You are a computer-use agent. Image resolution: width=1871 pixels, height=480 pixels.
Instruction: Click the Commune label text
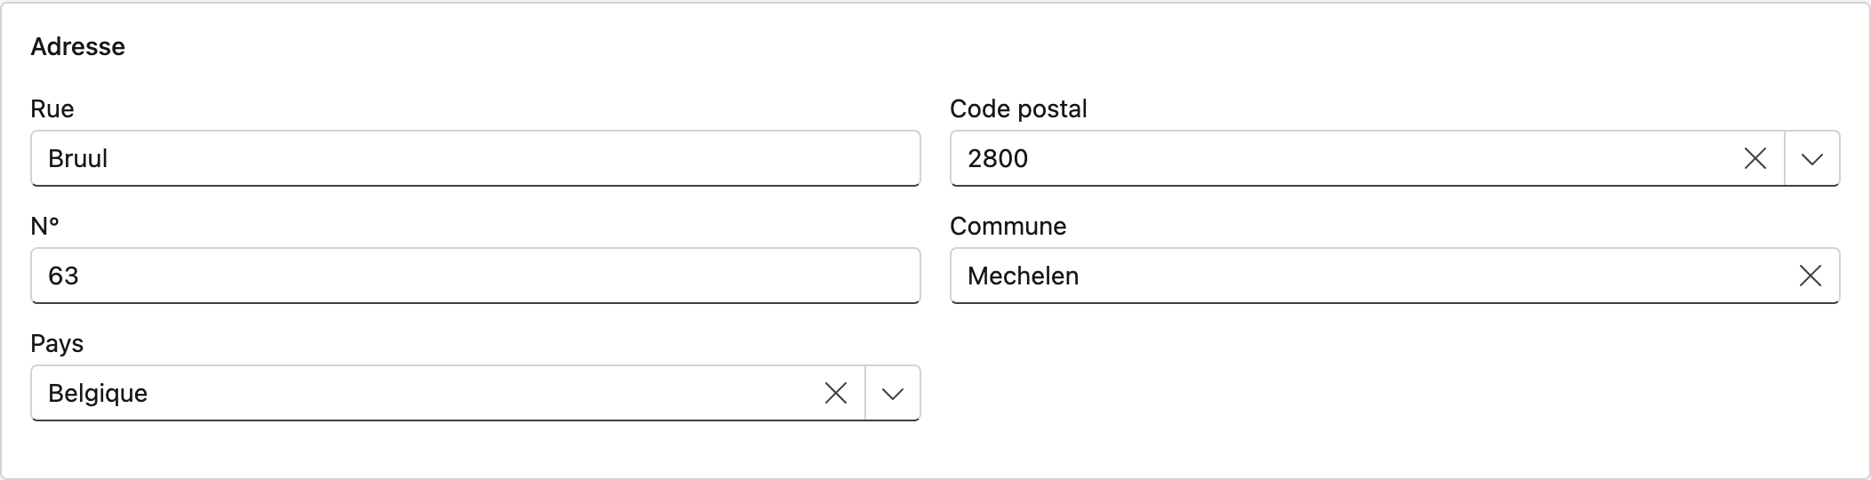click(1008, 226)
